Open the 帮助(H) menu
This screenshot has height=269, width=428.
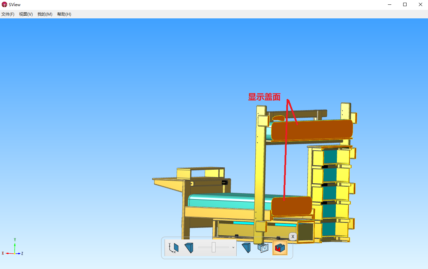pyautogui.click(x=64, y=14)
